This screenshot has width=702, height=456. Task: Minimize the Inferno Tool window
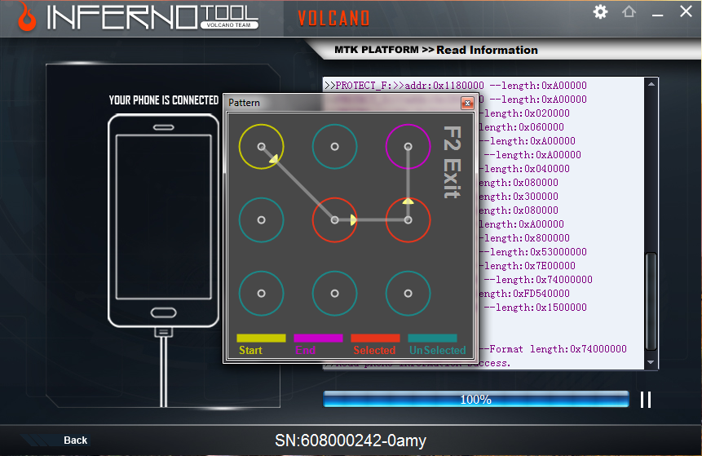tap(657, 15)
